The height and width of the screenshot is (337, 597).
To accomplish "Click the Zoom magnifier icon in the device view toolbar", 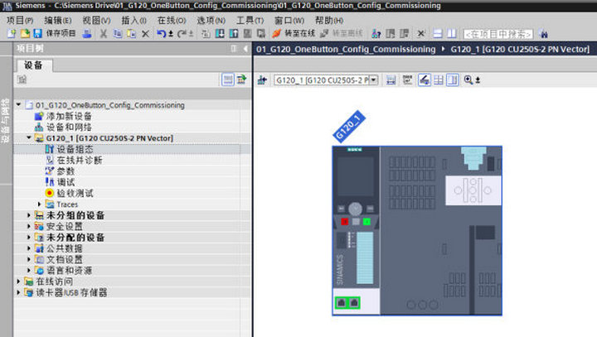I will [468, 79].
